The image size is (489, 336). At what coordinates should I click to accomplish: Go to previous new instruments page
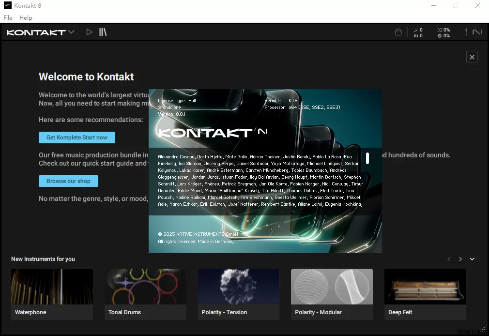[449, 259]
